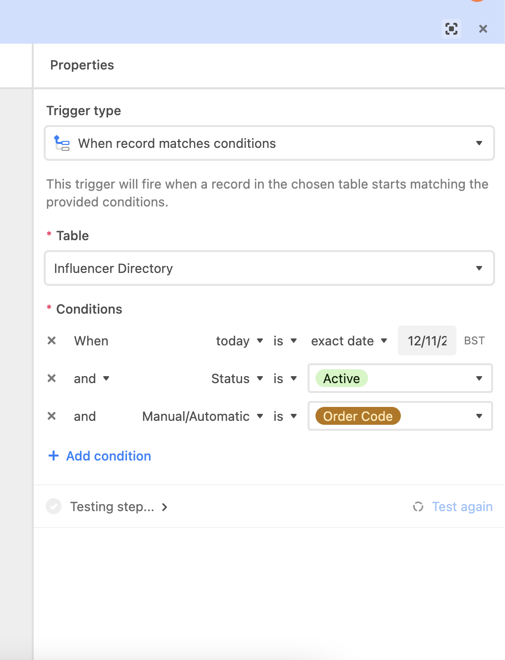Open the Order Code value dropdown
Image resolution: width=505 pixels, height=660 pixels.
click(x=400, y=416)
